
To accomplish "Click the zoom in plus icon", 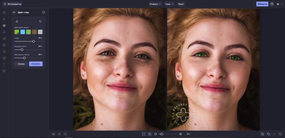I will [180, 134].
